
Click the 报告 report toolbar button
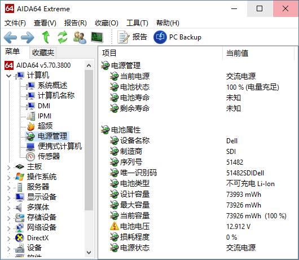click(x=133, y=37)
